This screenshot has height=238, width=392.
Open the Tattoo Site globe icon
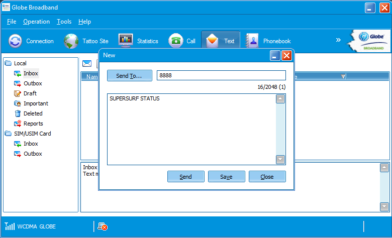(x=71, y=41)
